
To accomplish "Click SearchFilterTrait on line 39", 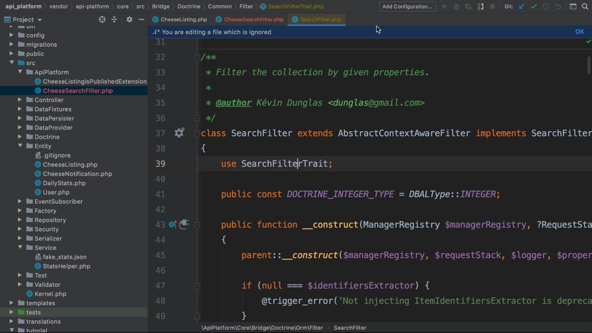I will click(284, 164).
